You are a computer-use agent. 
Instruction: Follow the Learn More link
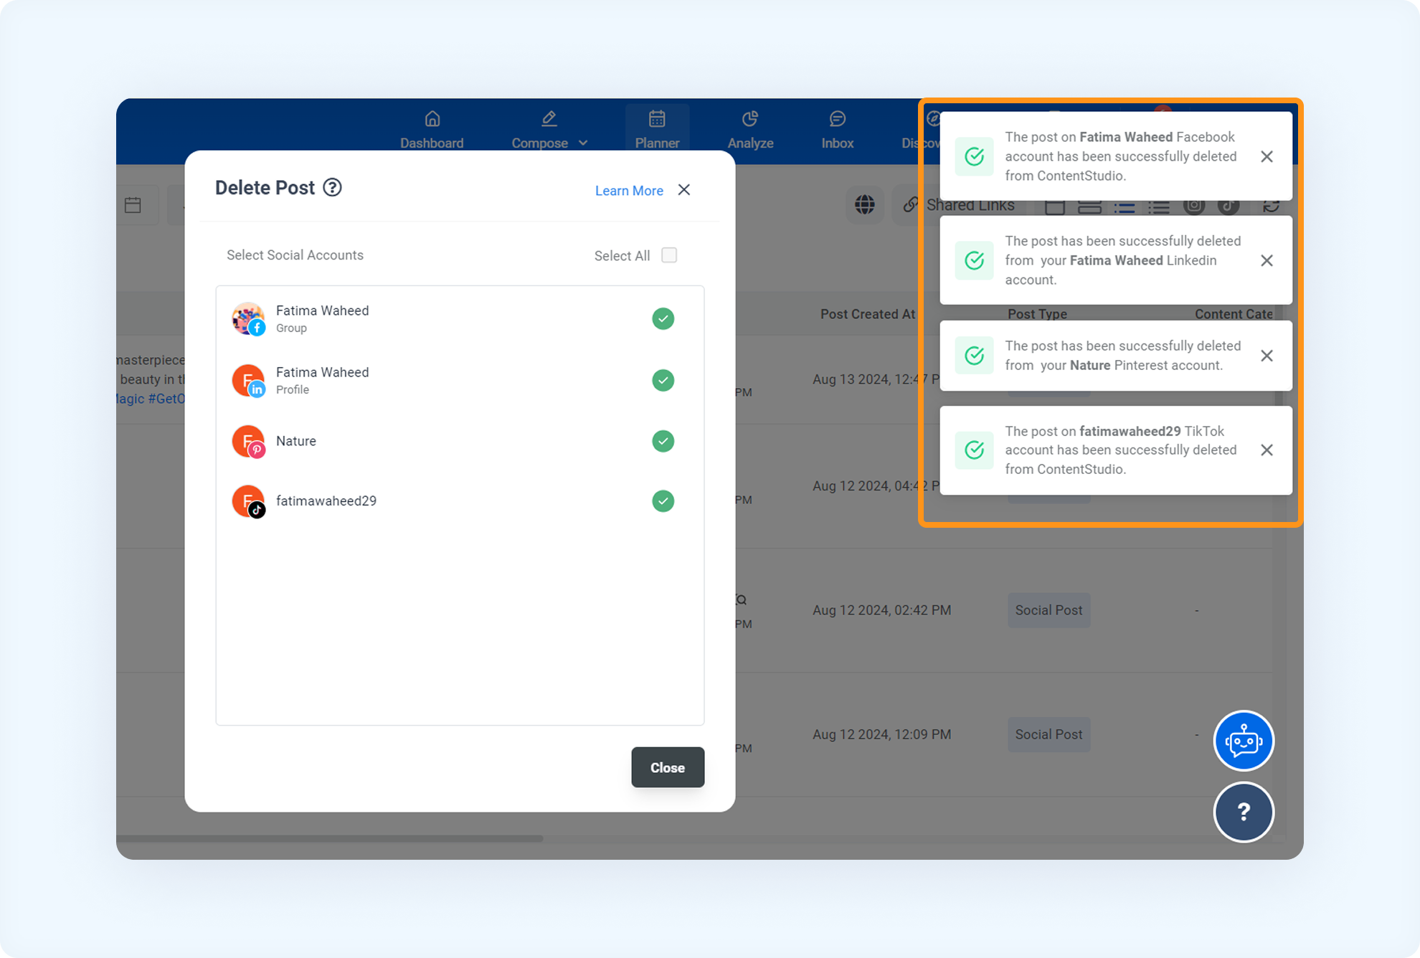629,191
